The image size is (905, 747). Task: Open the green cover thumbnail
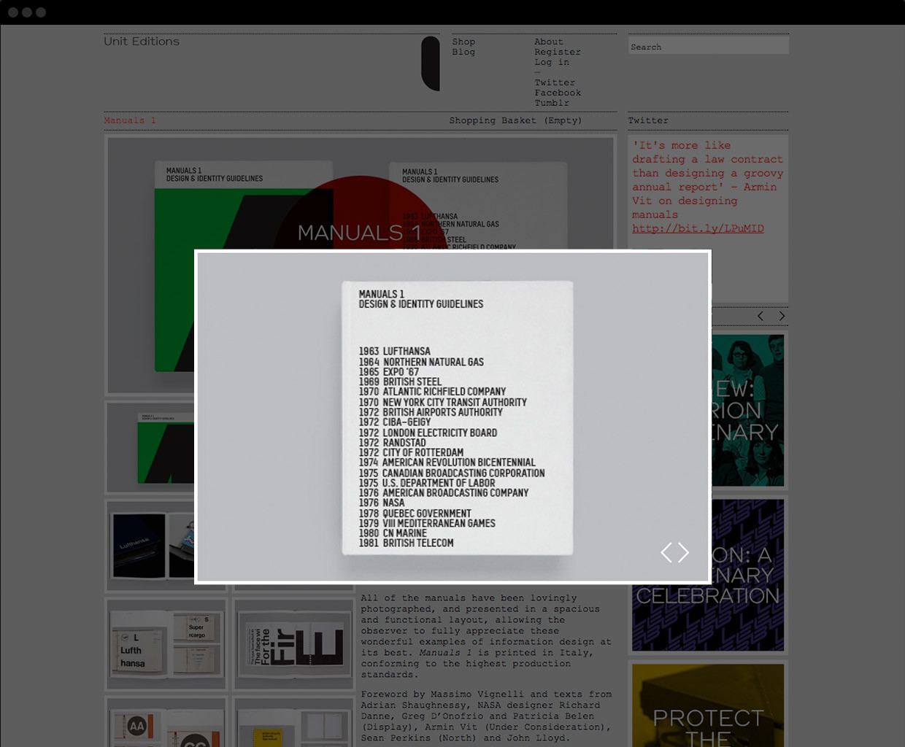click(150, 447)
